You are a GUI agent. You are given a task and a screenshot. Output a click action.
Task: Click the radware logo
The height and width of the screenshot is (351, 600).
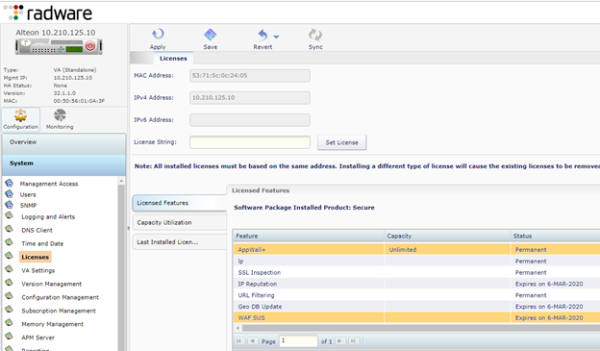pyautogui.click(x=49, y=13)
